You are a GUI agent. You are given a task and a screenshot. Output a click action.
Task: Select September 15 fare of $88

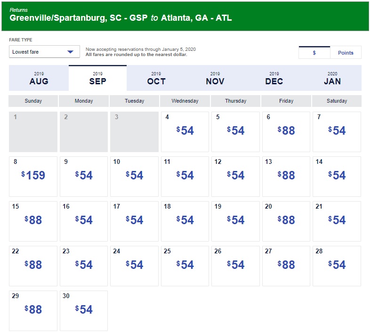[33, 221]
